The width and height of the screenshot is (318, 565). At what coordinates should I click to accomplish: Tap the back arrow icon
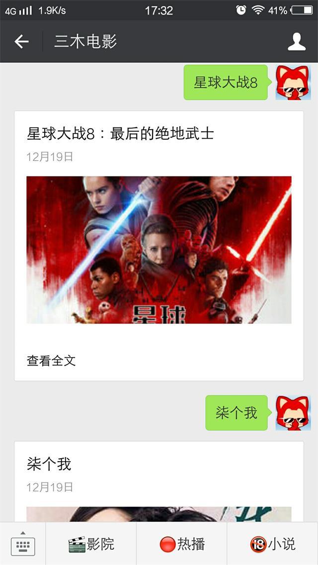pyautogui.click(x=21, y=42)
